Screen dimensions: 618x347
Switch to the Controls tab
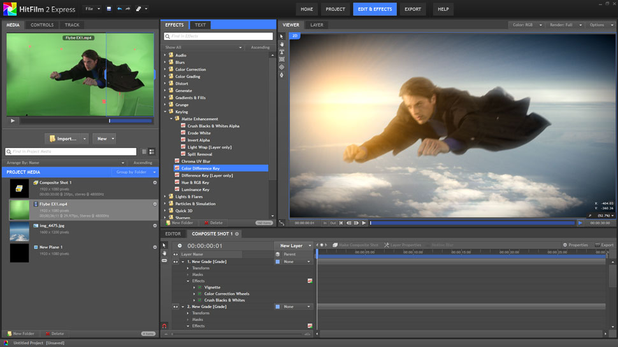tap(42, 25)
